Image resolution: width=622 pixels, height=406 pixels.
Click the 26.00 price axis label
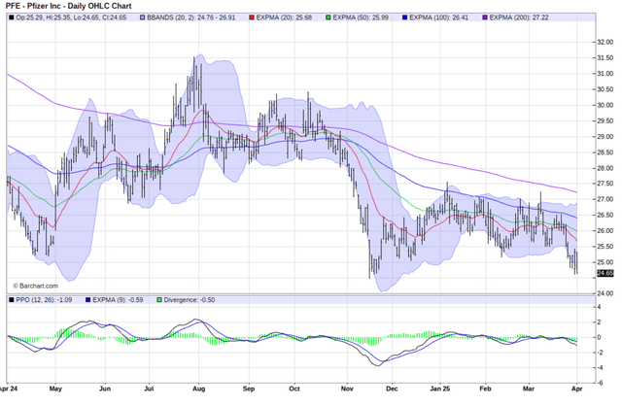click(x=605, y=231)
